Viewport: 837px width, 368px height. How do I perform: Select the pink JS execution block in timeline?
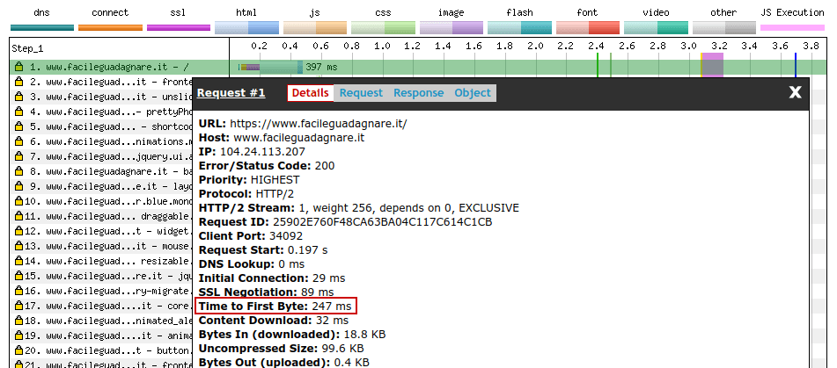tap(713, 64)
